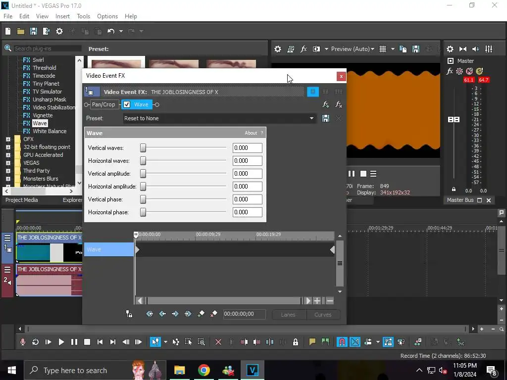Open the undo history dropdown arrow
Image resolution: width=507 pixels, height=380 pixels.
(121, 31)
